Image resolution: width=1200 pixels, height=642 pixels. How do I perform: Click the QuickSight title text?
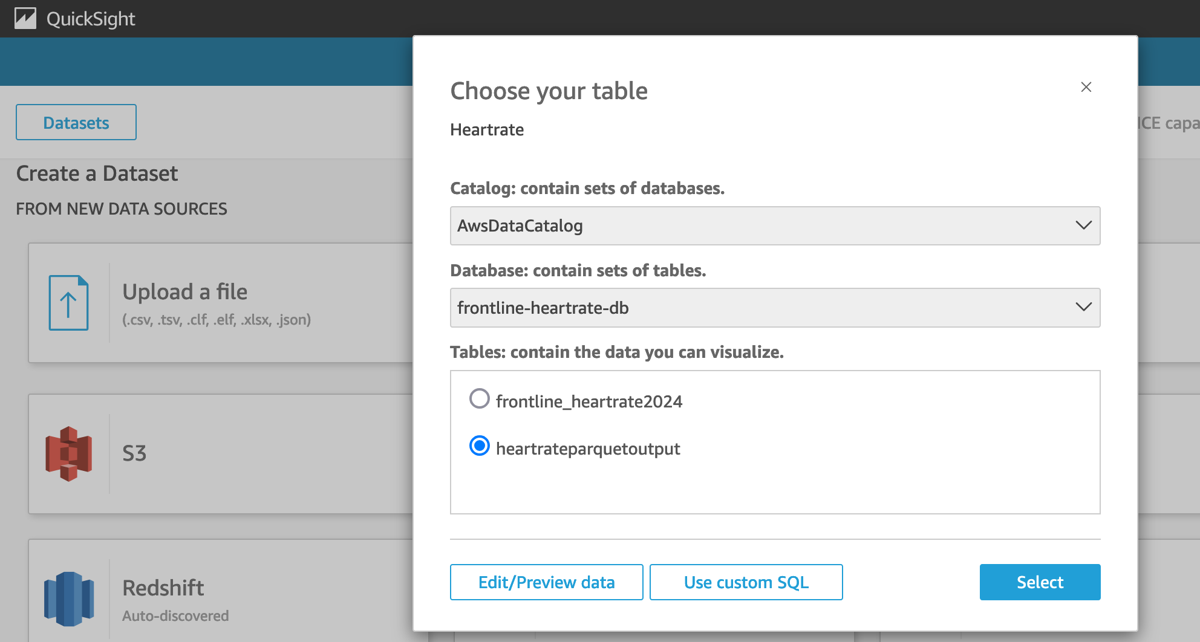coord(91,19)
